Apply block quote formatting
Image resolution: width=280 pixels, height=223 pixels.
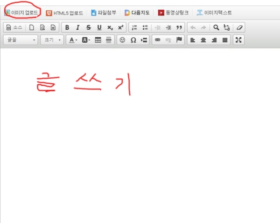point(179,27)
